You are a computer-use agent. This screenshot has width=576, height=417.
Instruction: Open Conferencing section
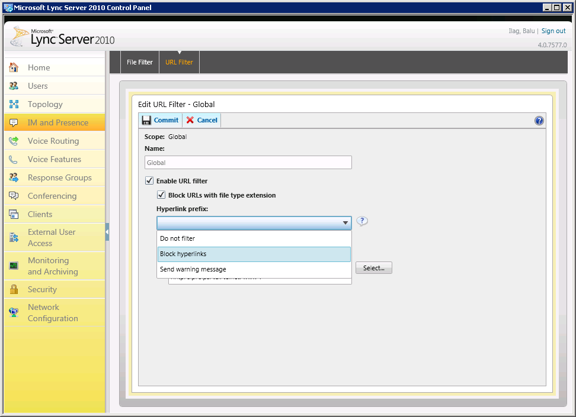tap(55, 196)
